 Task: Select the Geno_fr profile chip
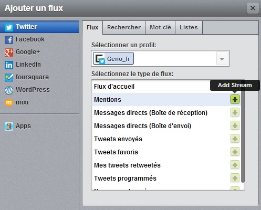pos(113,58)
